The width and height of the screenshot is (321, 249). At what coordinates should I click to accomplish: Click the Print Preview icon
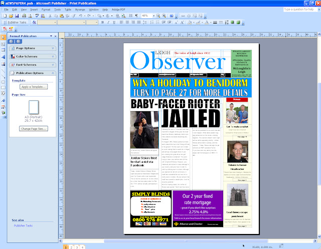(30, 16)
